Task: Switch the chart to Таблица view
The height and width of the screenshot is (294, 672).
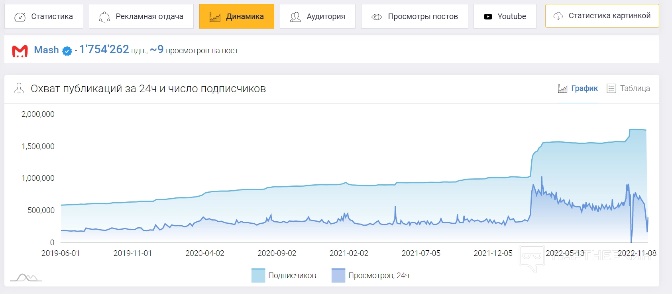Action: tap(635, 88)
